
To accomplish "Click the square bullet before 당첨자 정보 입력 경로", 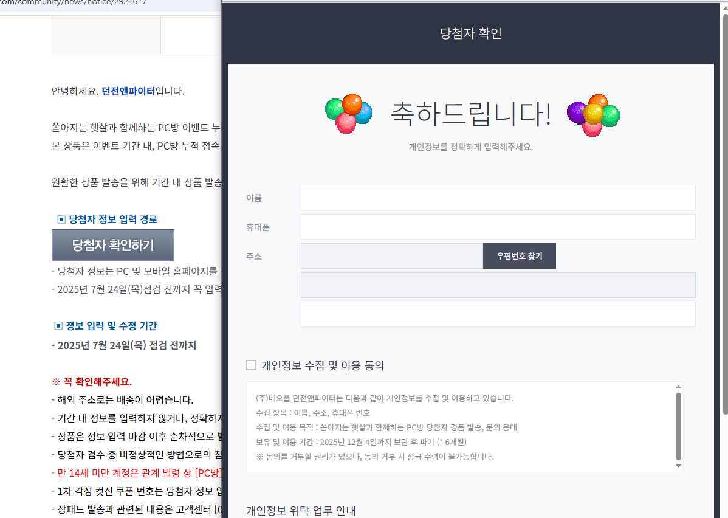I will coord(61,219).
